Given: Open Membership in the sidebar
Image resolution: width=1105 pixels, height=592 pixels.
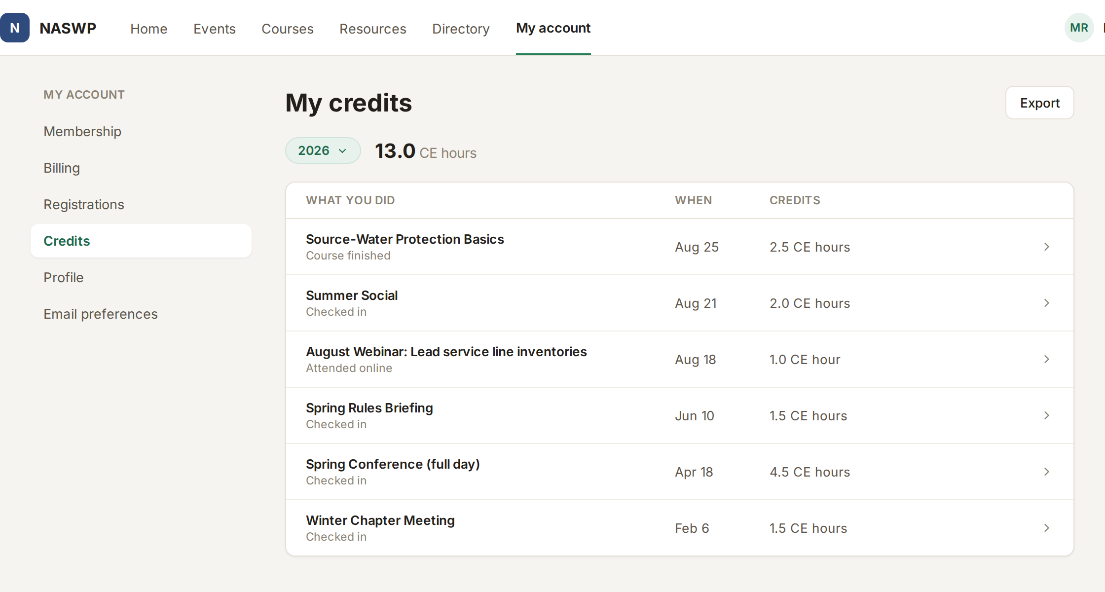Looking at the screenshot, I should [141, 131].
